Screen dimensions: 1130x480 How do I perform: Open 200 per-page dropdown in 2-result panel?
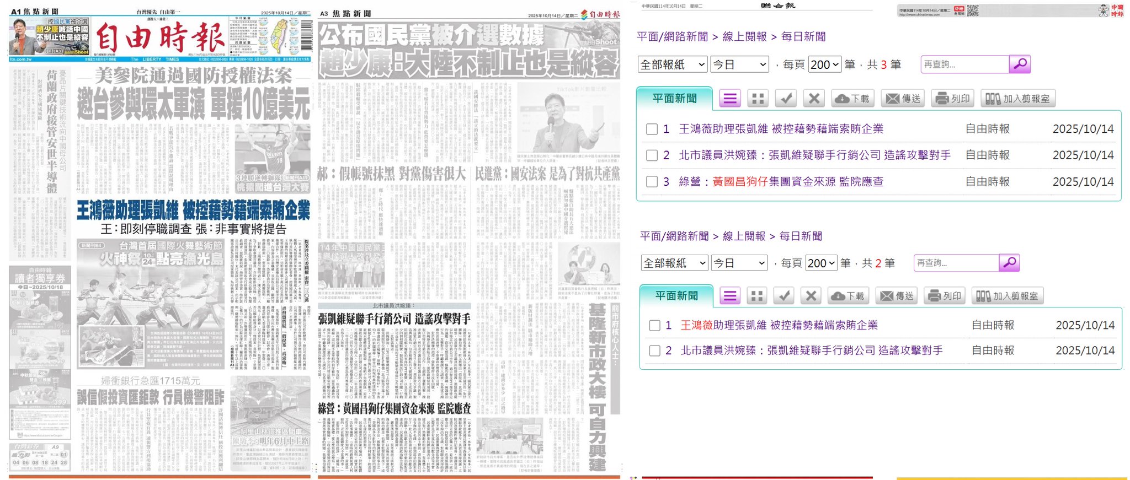tap(822, 263)
